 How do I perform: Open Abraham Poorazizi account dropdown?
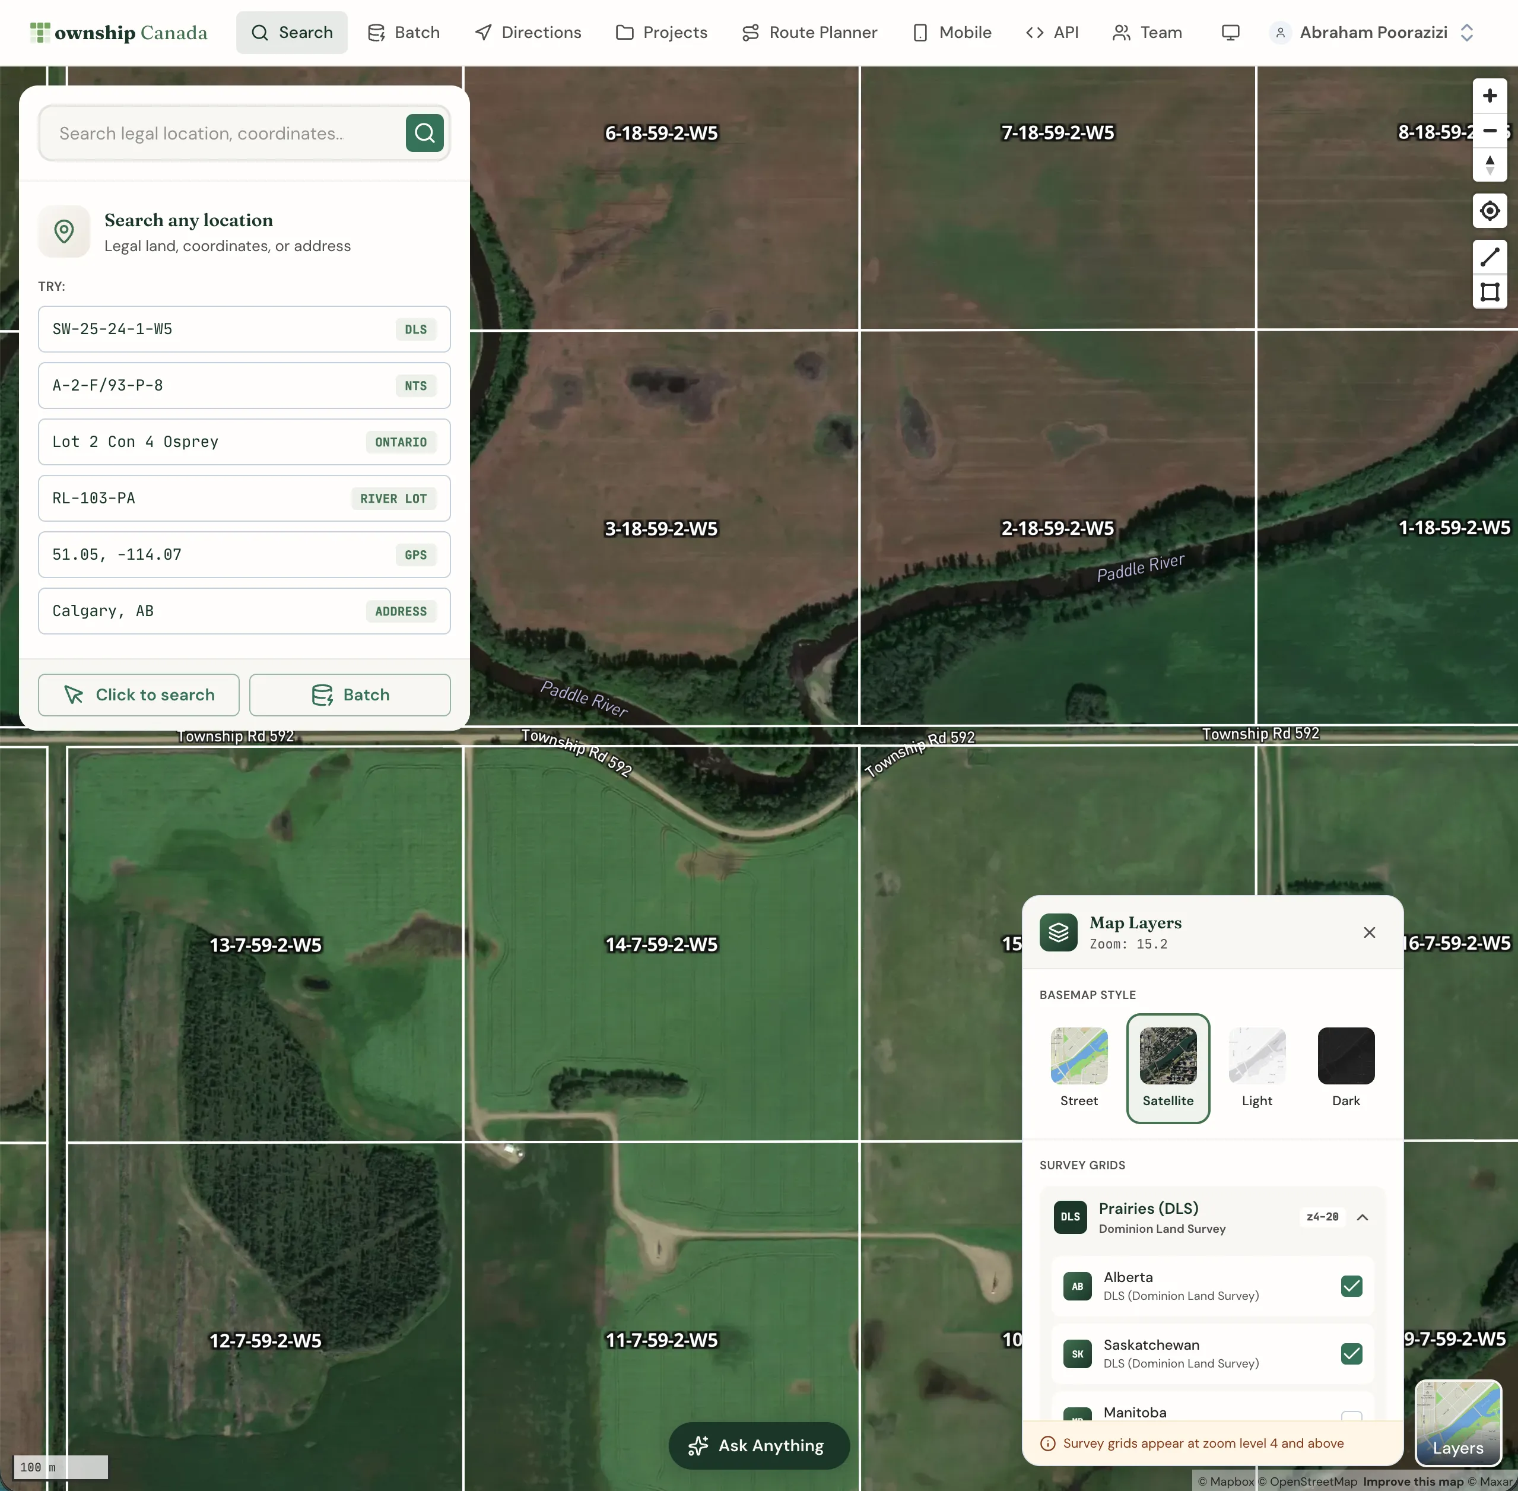coord(1373,33)
